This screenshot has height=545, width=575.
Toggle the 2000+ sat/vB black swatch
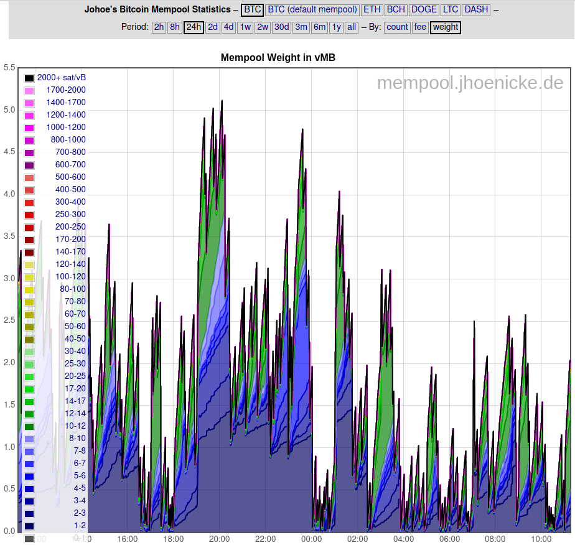(x=29, y=78)
